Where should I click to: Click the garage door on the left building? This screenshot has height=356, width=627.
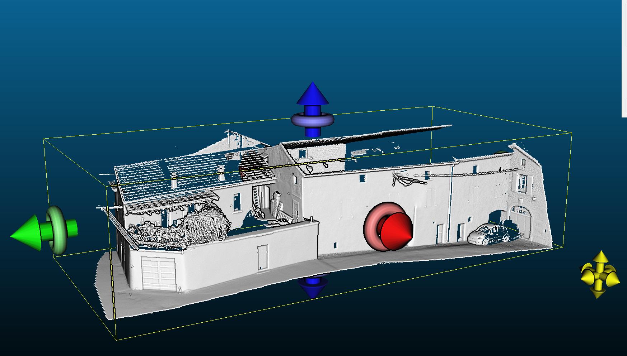[x=158, y=274]
